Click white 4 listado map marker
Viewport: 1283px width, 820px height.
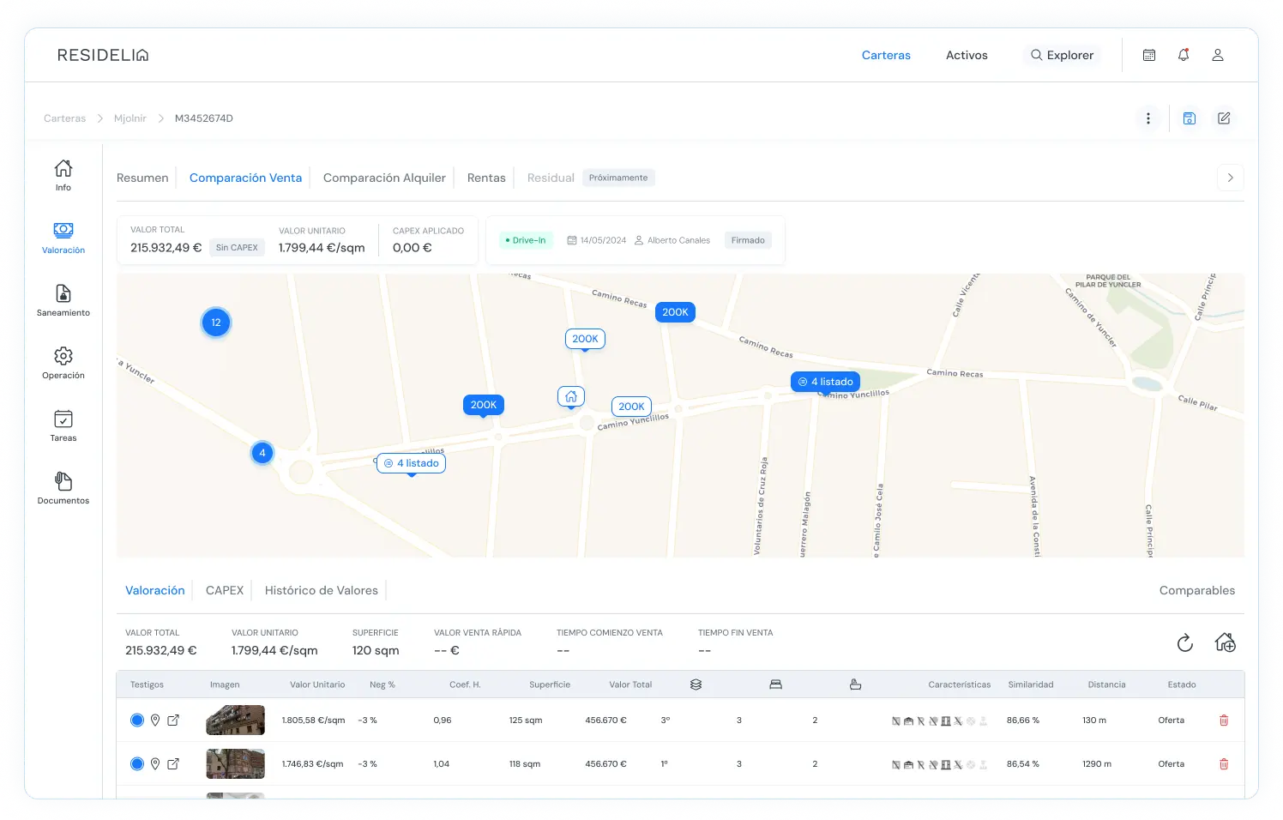click(x=412, y=463)
